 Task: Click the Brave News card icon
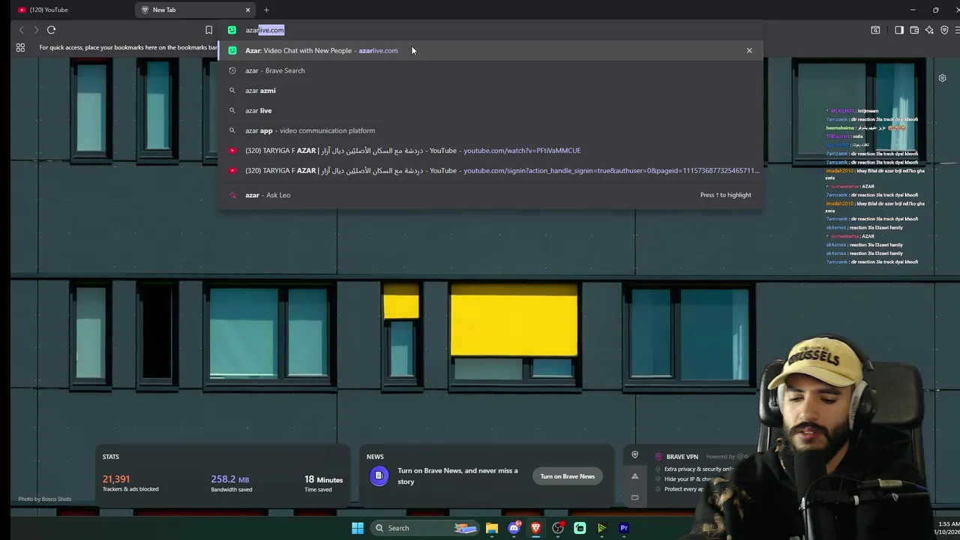pos(379,475)
